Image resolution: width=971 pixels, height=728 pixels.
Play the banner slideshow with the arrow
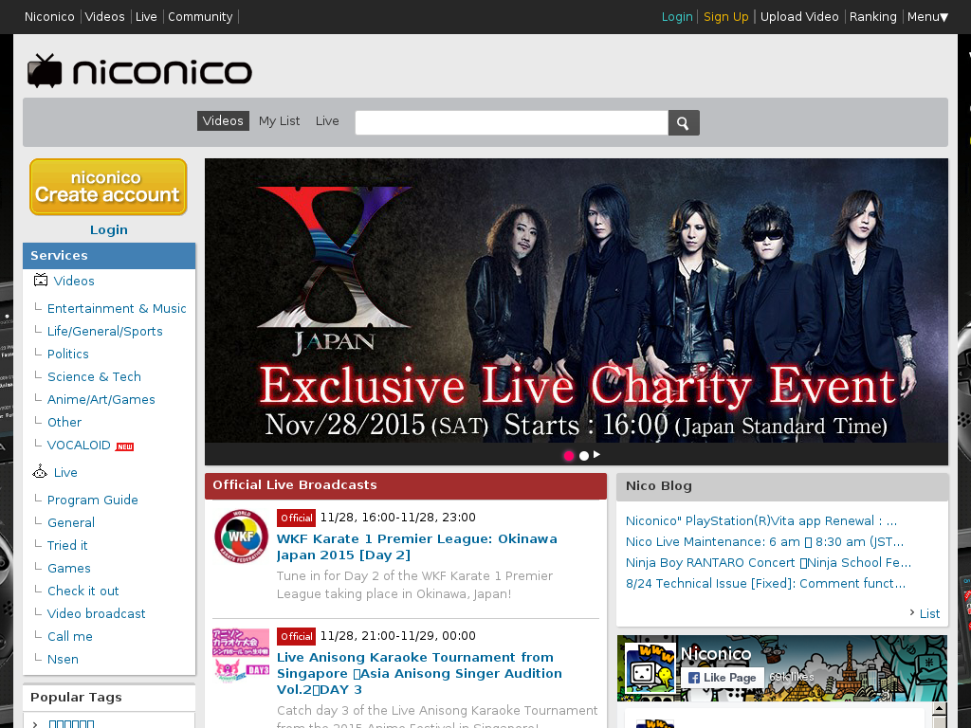point(596,454)
